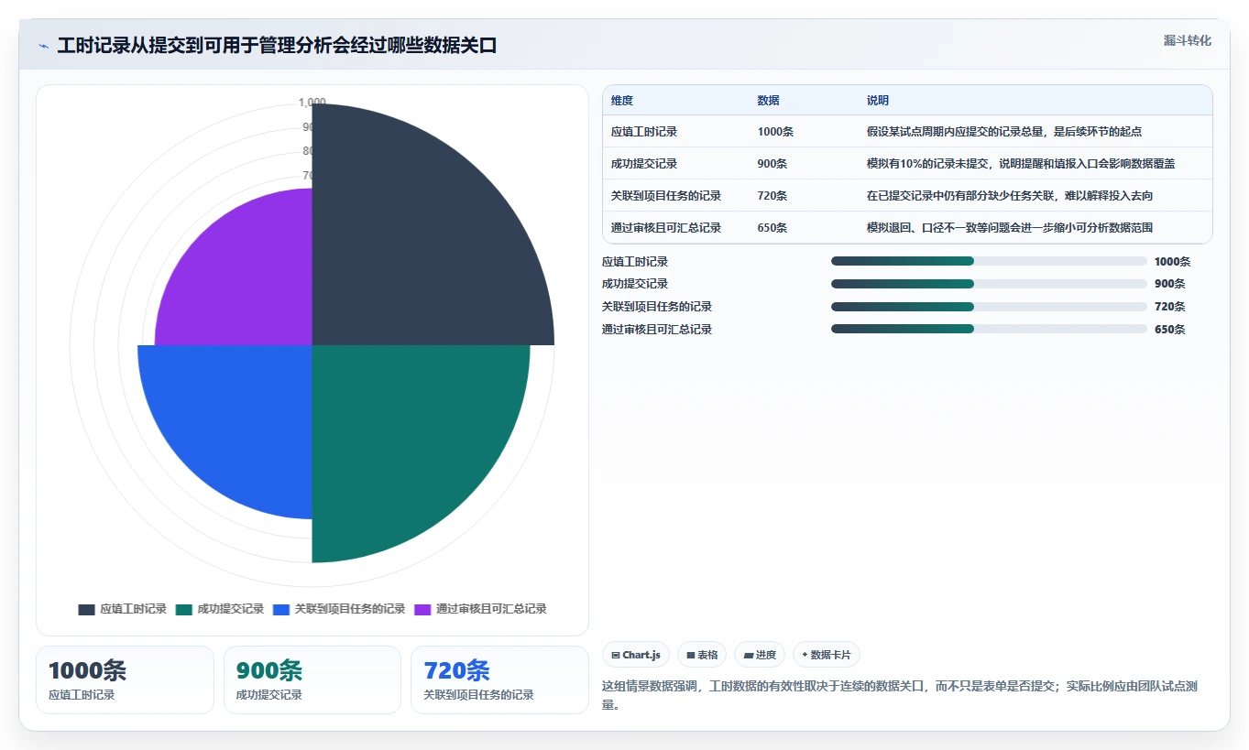The image size is (1249, 750).
Task: Click the 表格 tag chip
Action: pos(702,655)
